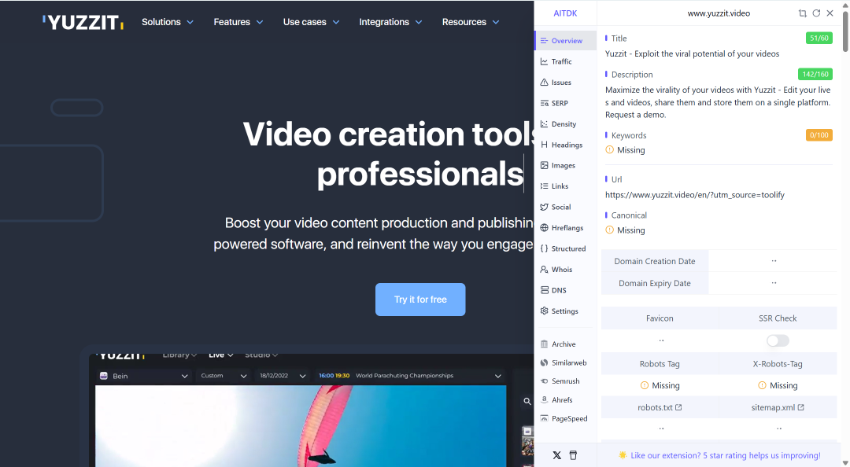Open World Parachuting Championships dropdown
This screenshot has width=850, height=467.
click(409, 376)
